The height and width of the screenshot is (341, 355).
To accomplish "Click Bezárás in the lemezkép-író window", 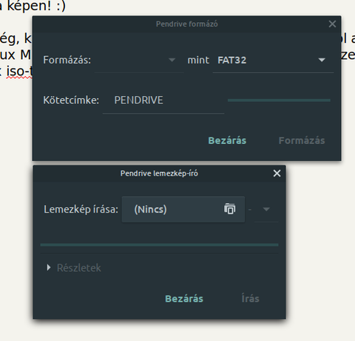I will tap(184, 298).
